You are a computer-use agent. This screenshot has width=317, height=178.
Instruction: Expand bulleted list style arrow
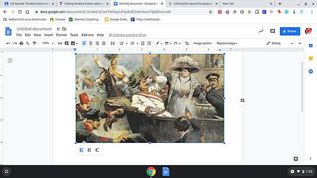coord(137,44)
